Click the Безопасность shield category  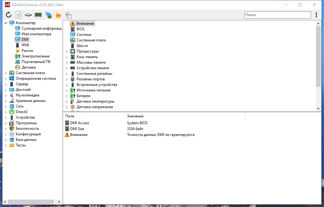[27, 129]
